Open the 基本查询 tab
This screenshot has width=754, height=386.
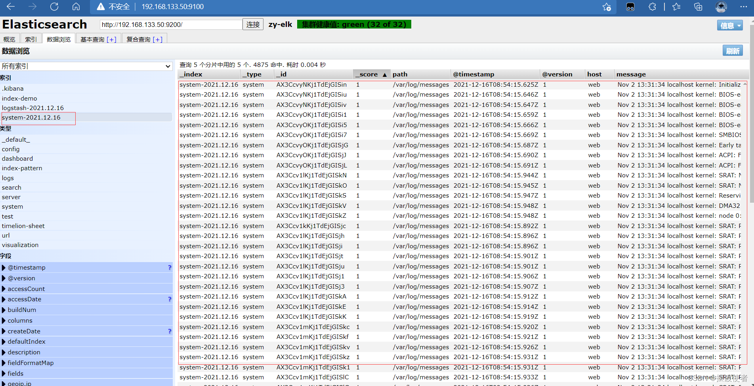coord(92,39)
